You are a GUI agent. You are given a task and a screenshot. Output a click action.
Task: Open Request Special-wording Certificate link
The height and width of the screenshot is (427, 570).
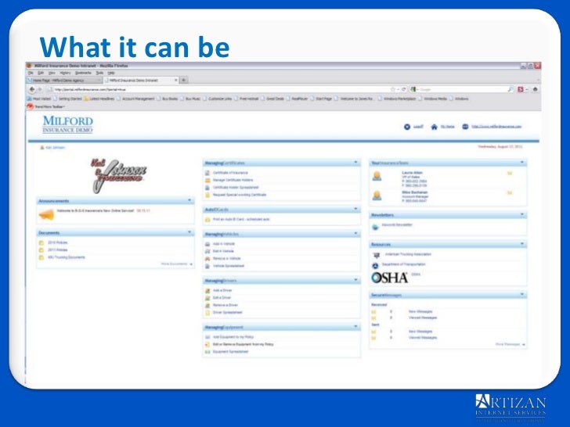(240, 195)
